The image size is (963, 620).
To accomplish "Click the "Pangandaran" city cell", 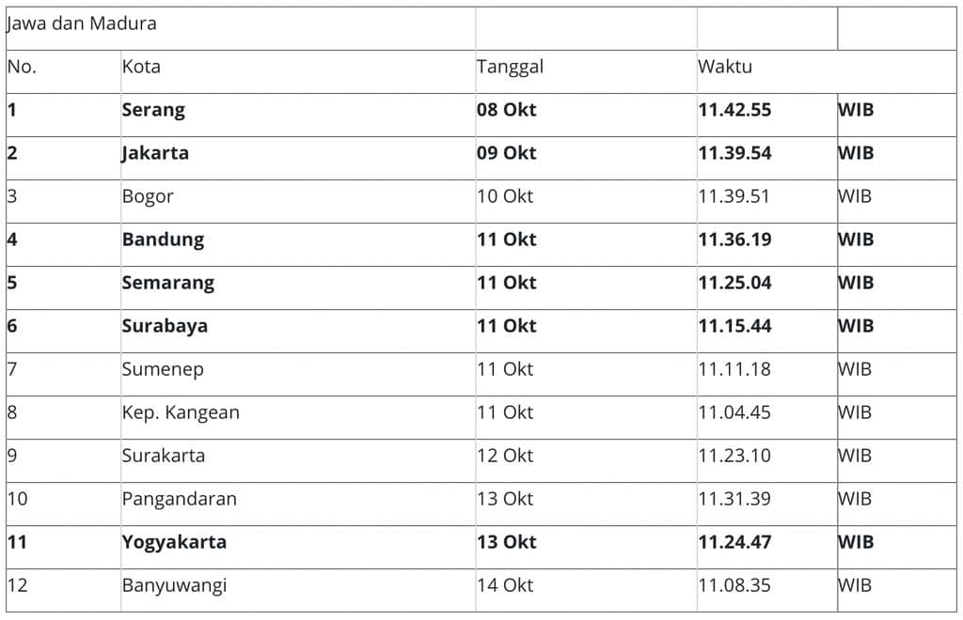I will pyautogui.click(x=180, y=499).
